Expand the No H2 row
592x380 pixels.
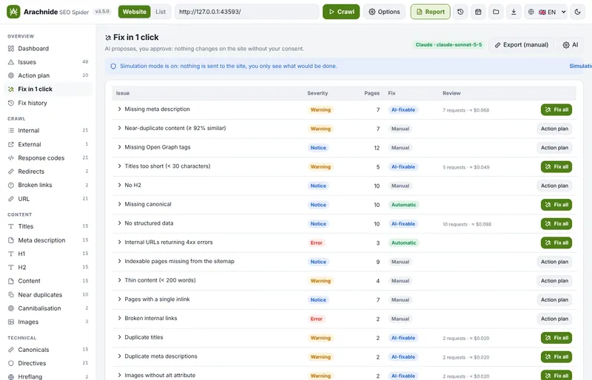119,185
